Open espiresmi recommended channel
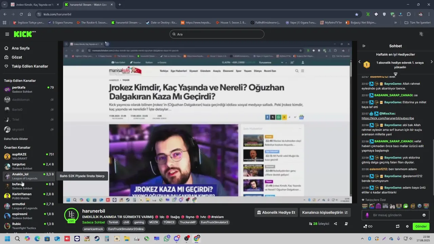Screen dimensions: 434x244 tap(29, 216)
